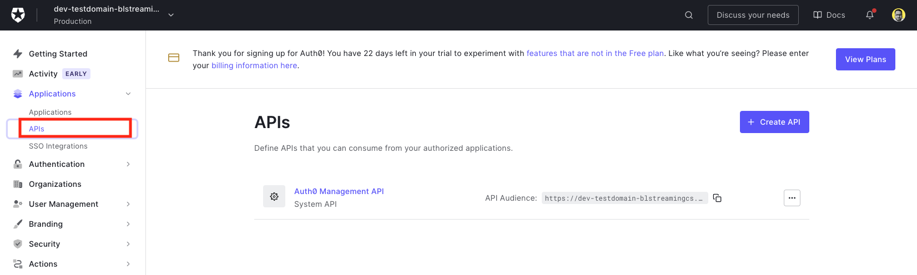Click the 'API Audience:' label
The height and width of the screenshot is (275, 917).
pyautogui.click(x=511, y=198)
